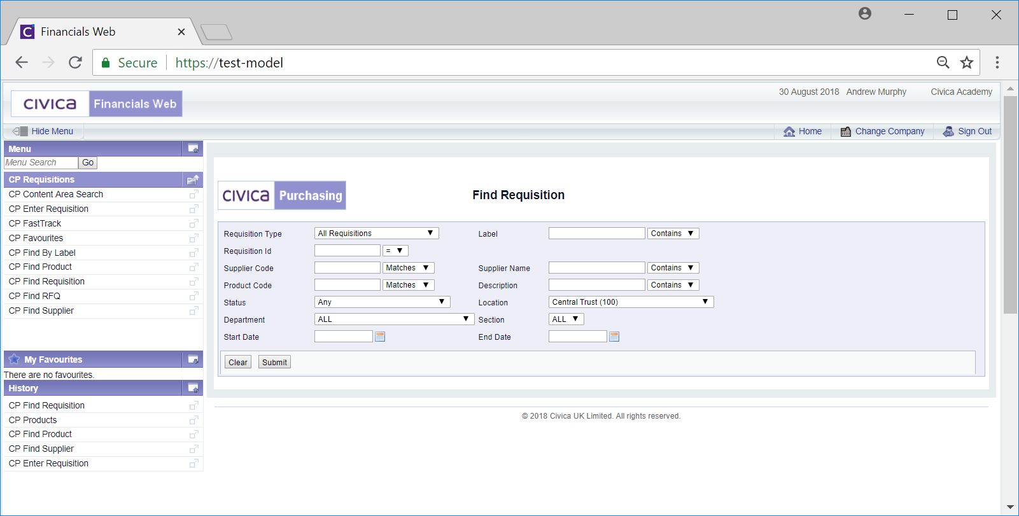Click the page vertical scrollbar thumb

coord(1010,205)
